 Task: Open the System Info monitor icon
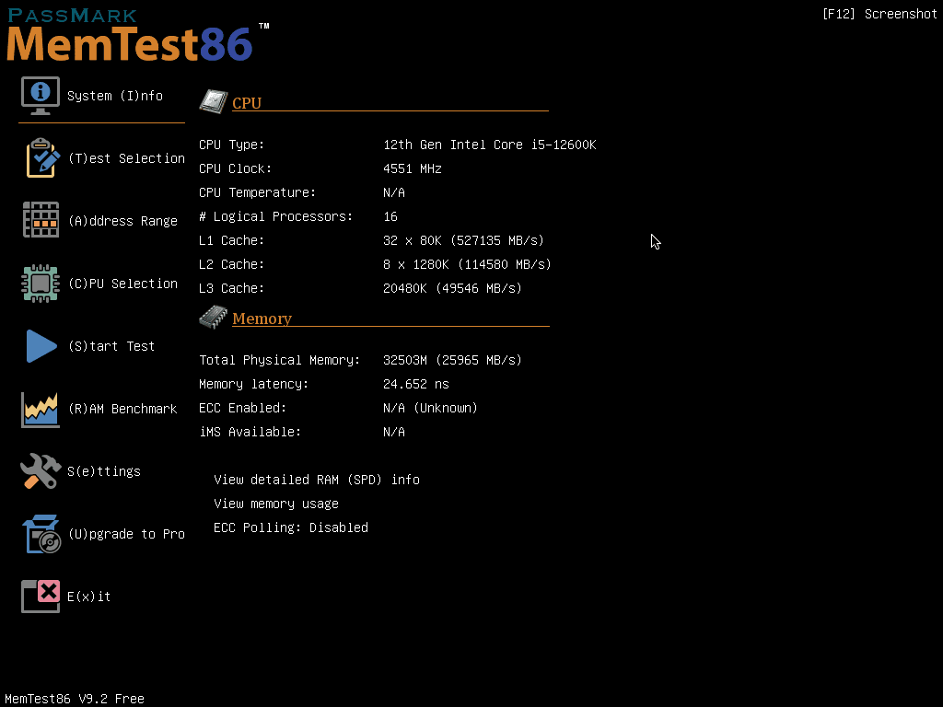coord(41,96)
